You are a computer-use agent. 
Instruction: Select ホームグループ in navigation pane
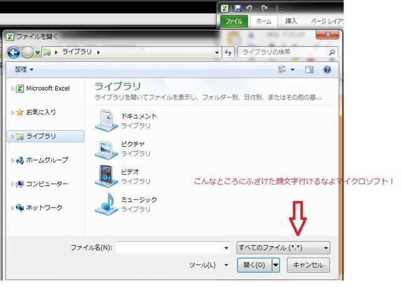tap(47, 160)
